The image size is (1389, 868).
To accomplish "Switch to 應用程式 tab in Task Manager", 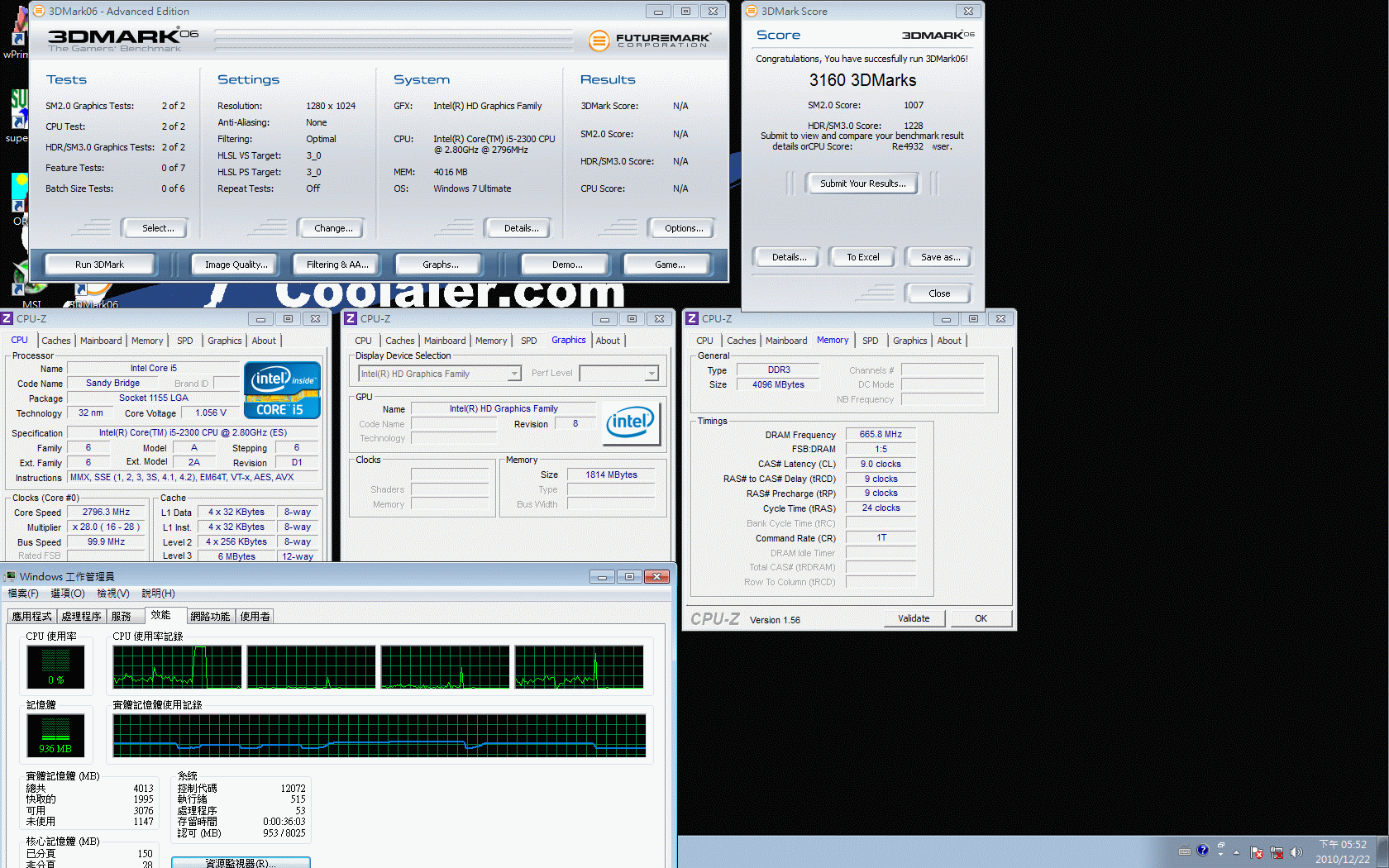I will click(x=31, y=617).
